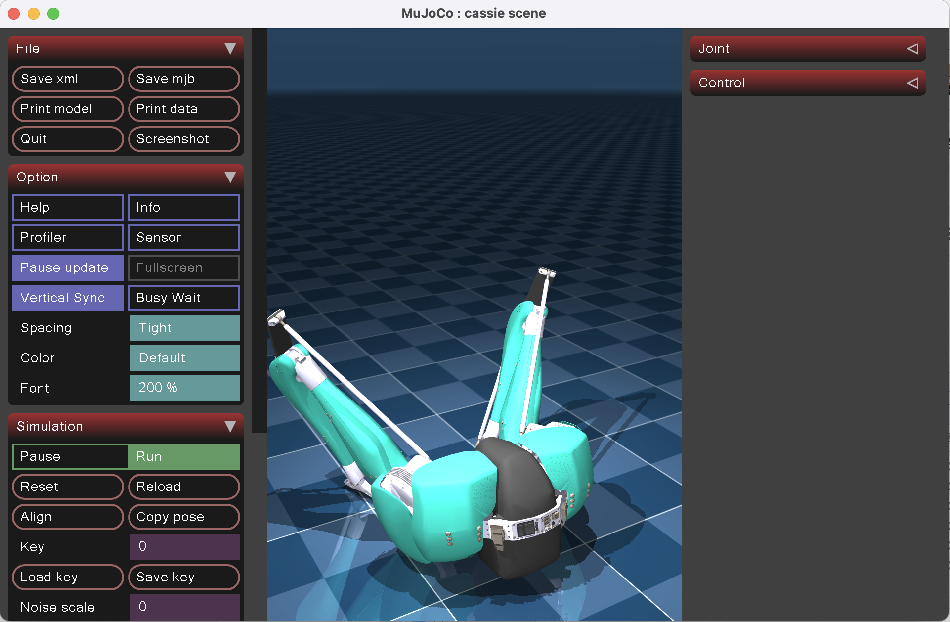Image resolution: width=950 pixels, height=622 pixels.
Task: Click Print model button
Action: 68,109
